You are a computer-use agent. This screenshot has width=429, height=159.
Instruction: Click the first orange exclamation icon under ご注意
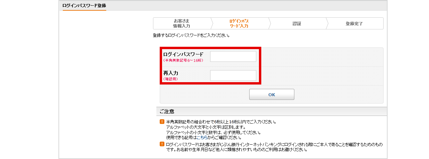[162, 122]
